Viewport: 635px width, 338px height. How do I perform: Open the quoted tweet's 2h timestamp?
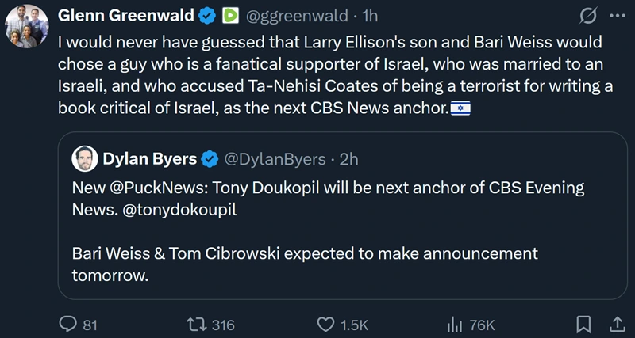coord(349,159)
